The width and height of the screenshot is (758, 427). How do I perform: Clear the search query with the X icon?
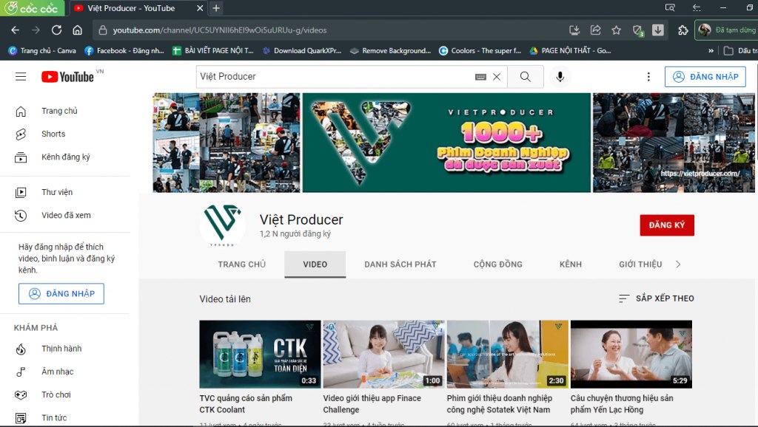coord(497,76)
